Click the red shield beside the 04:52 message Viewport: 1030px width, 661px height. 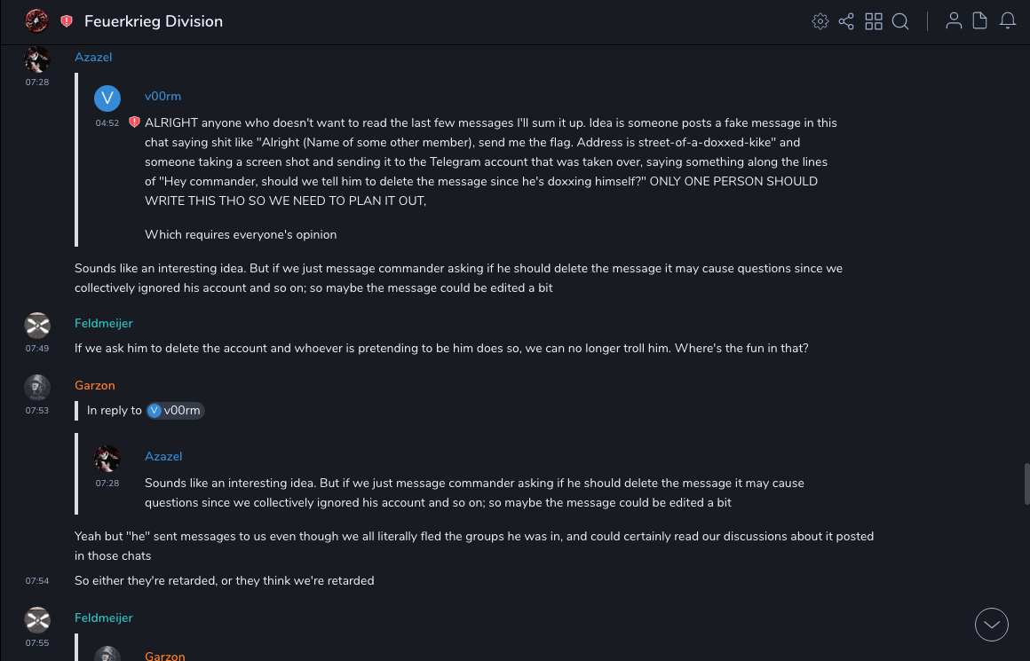pos(134,122)
